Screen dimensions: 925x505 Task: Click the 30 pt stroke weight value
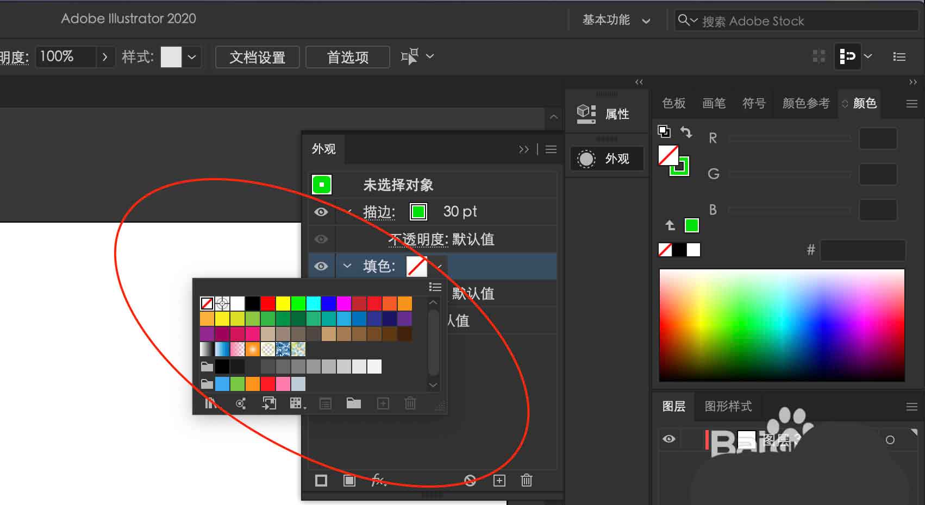coord(460,211)
